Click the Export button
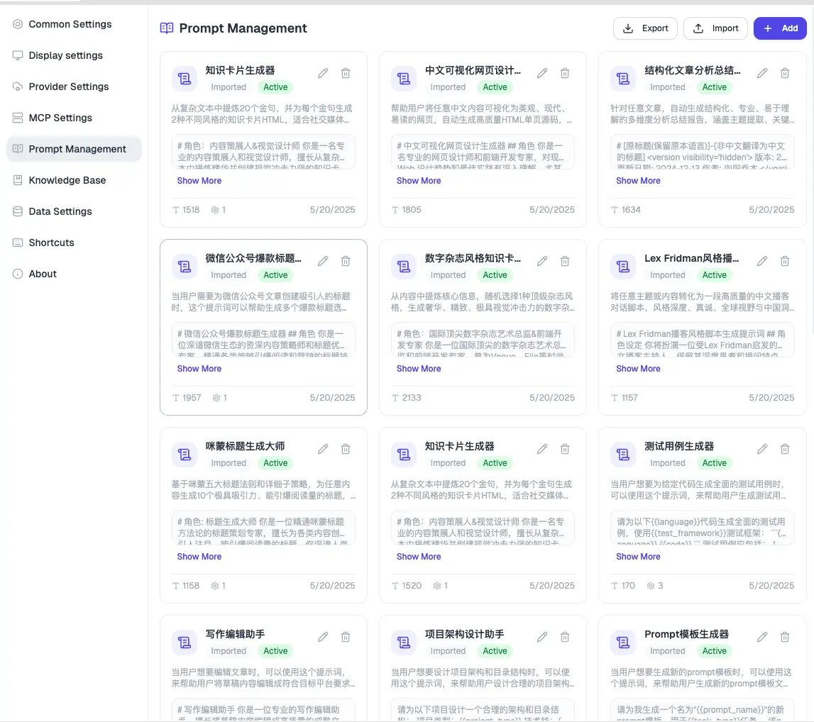This screenshot has width=814, height=722. pyautogui.click(x=645, y=28)
